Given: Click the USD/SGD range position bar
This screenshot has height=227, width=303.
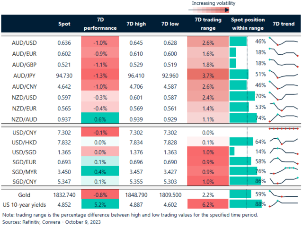Looking at the screenshot, I should pyautogui.click(x=232, y=151).
